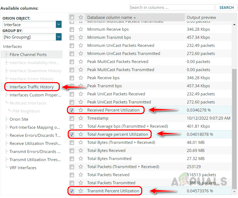Viewport: 238px width, 198px height.
Task: Click the scrollbar down arrow
Action: (x=234, y=192)
